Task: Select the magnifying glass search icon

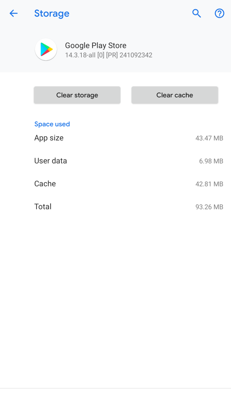Action: click(197, 13)
